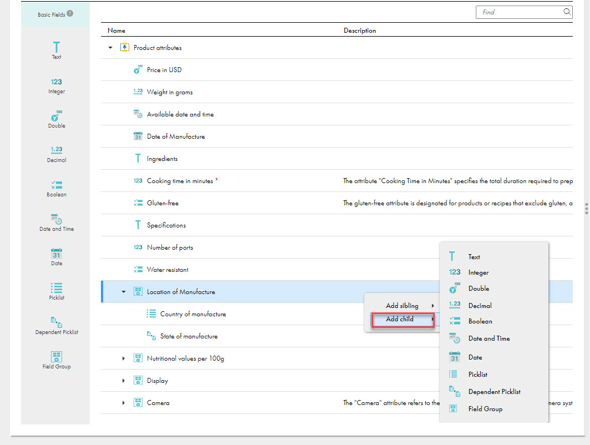Image resolution: width=590 pixels, height=445 pixels.
Task: Click the picklist icon beside Country of manufacture
Action: (151, 313)
